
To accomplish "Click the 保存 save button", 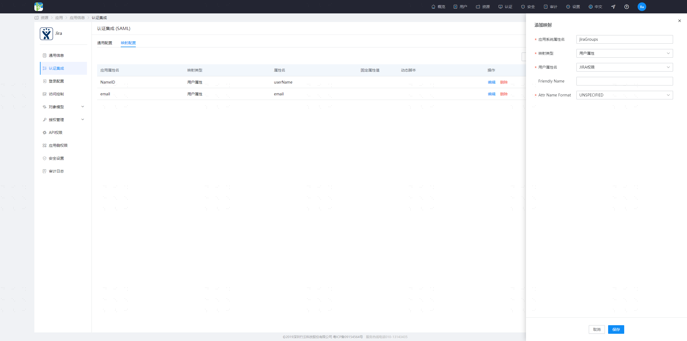I will pyautogui.click(x=616, y=329).
